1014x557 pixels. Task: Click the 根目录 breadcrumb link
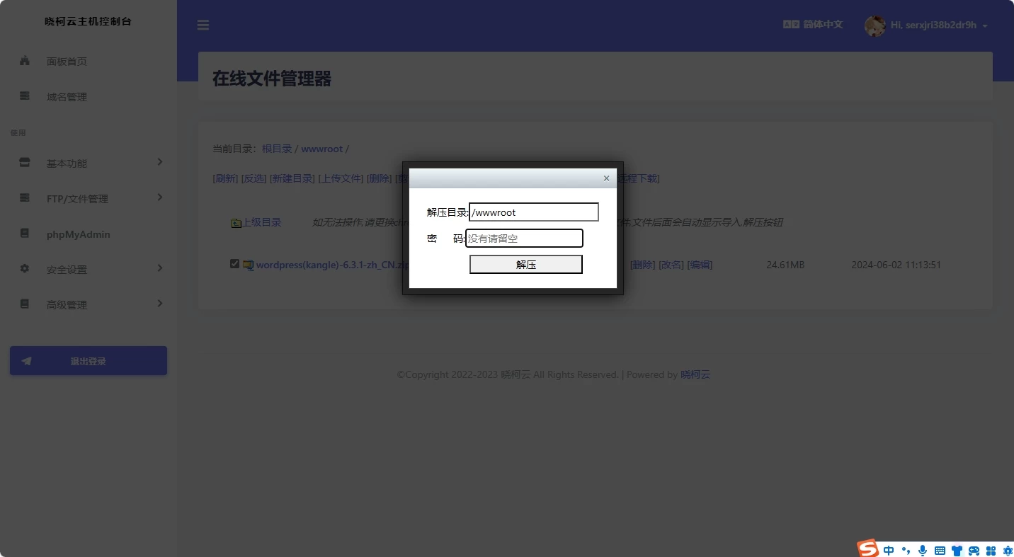click(x=277, y=149)
